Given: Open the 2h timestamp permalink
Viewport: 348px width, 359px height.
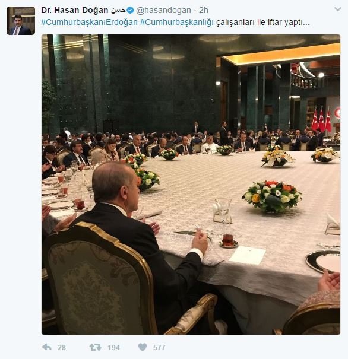Looking at the screenshot, I should tap(204, 10).
